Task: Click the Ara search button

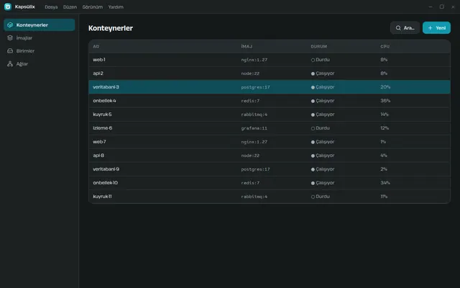Action: click(x=405, y=28)
